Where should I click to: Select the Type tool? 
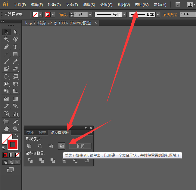15,47
